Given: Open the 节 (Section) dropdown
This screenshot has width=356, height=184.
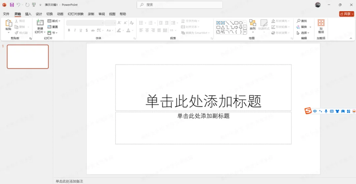Looking at the screenshot, I should 52,33.
